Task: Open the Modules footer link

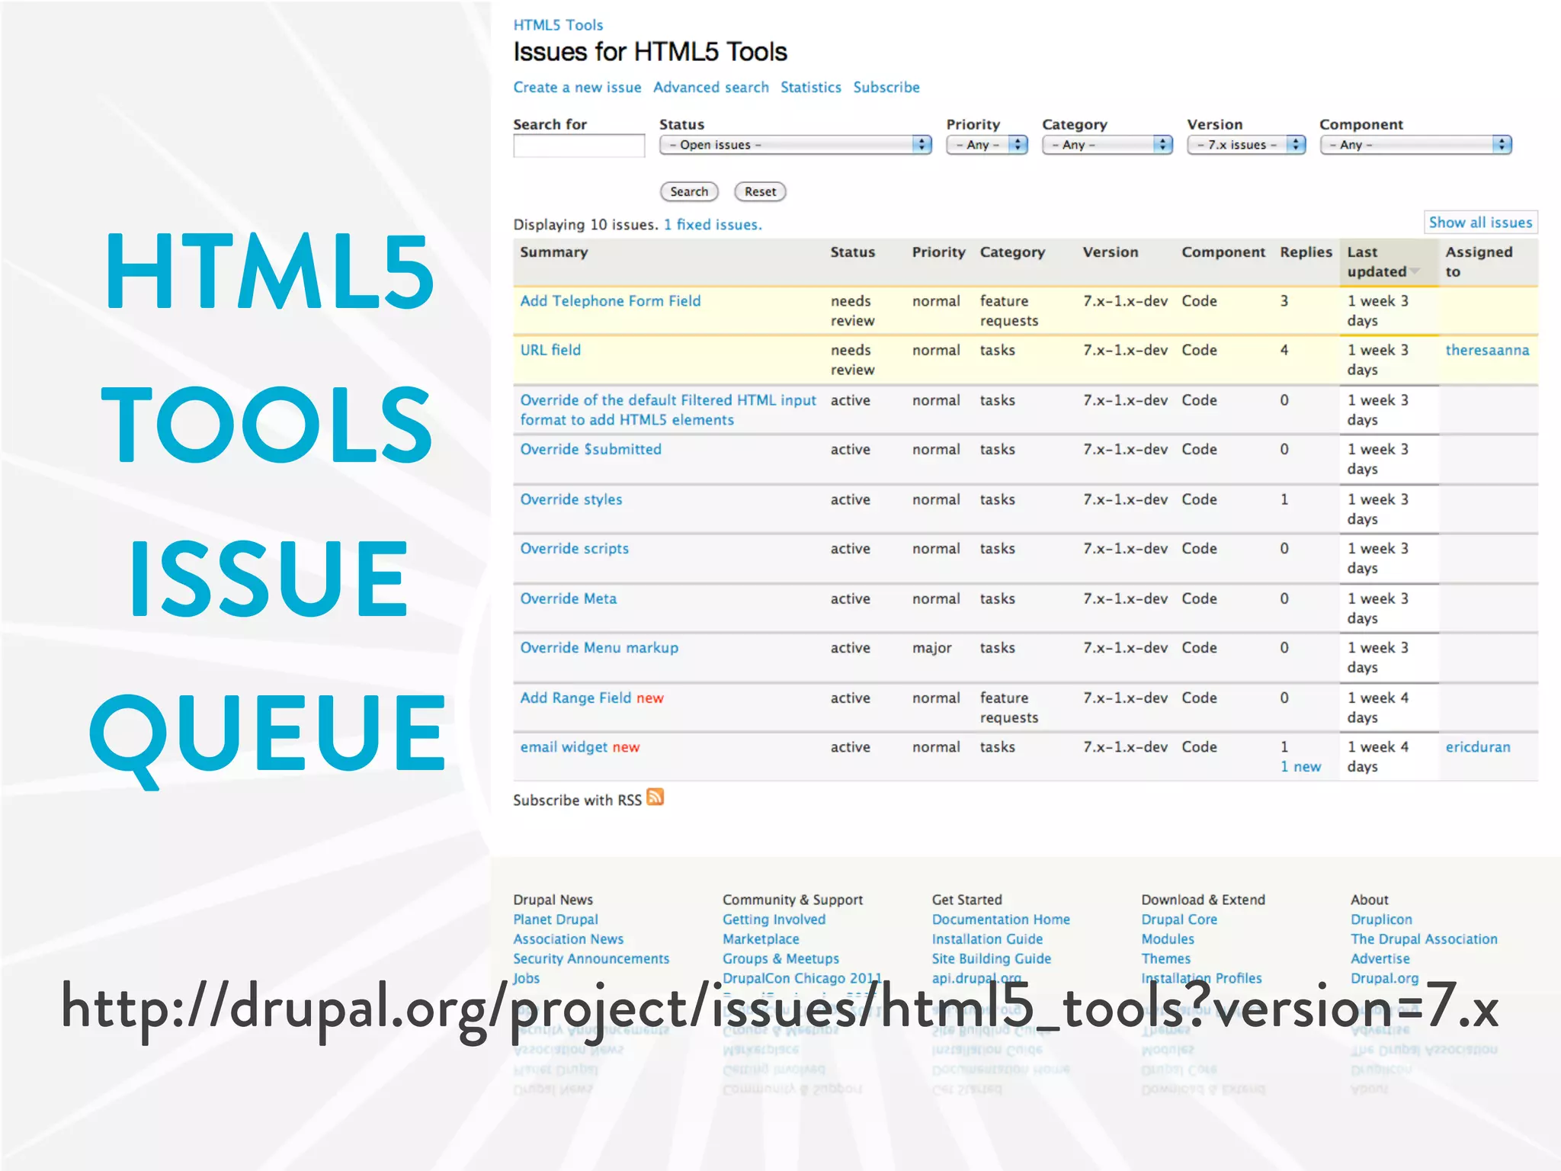Action: point(1168,940)
